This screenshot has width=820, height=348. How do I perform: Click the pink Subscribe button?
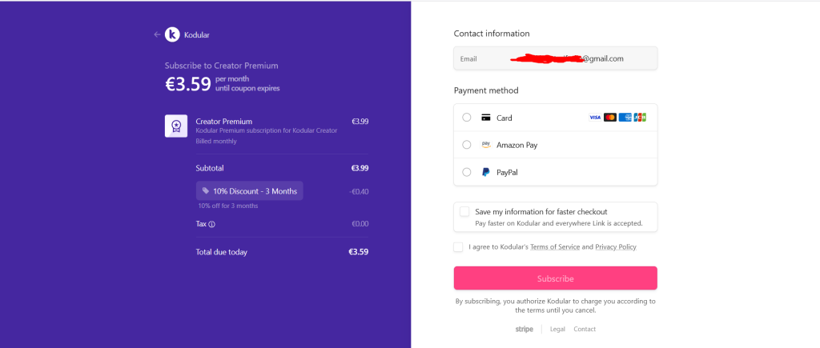coord(556,278)
